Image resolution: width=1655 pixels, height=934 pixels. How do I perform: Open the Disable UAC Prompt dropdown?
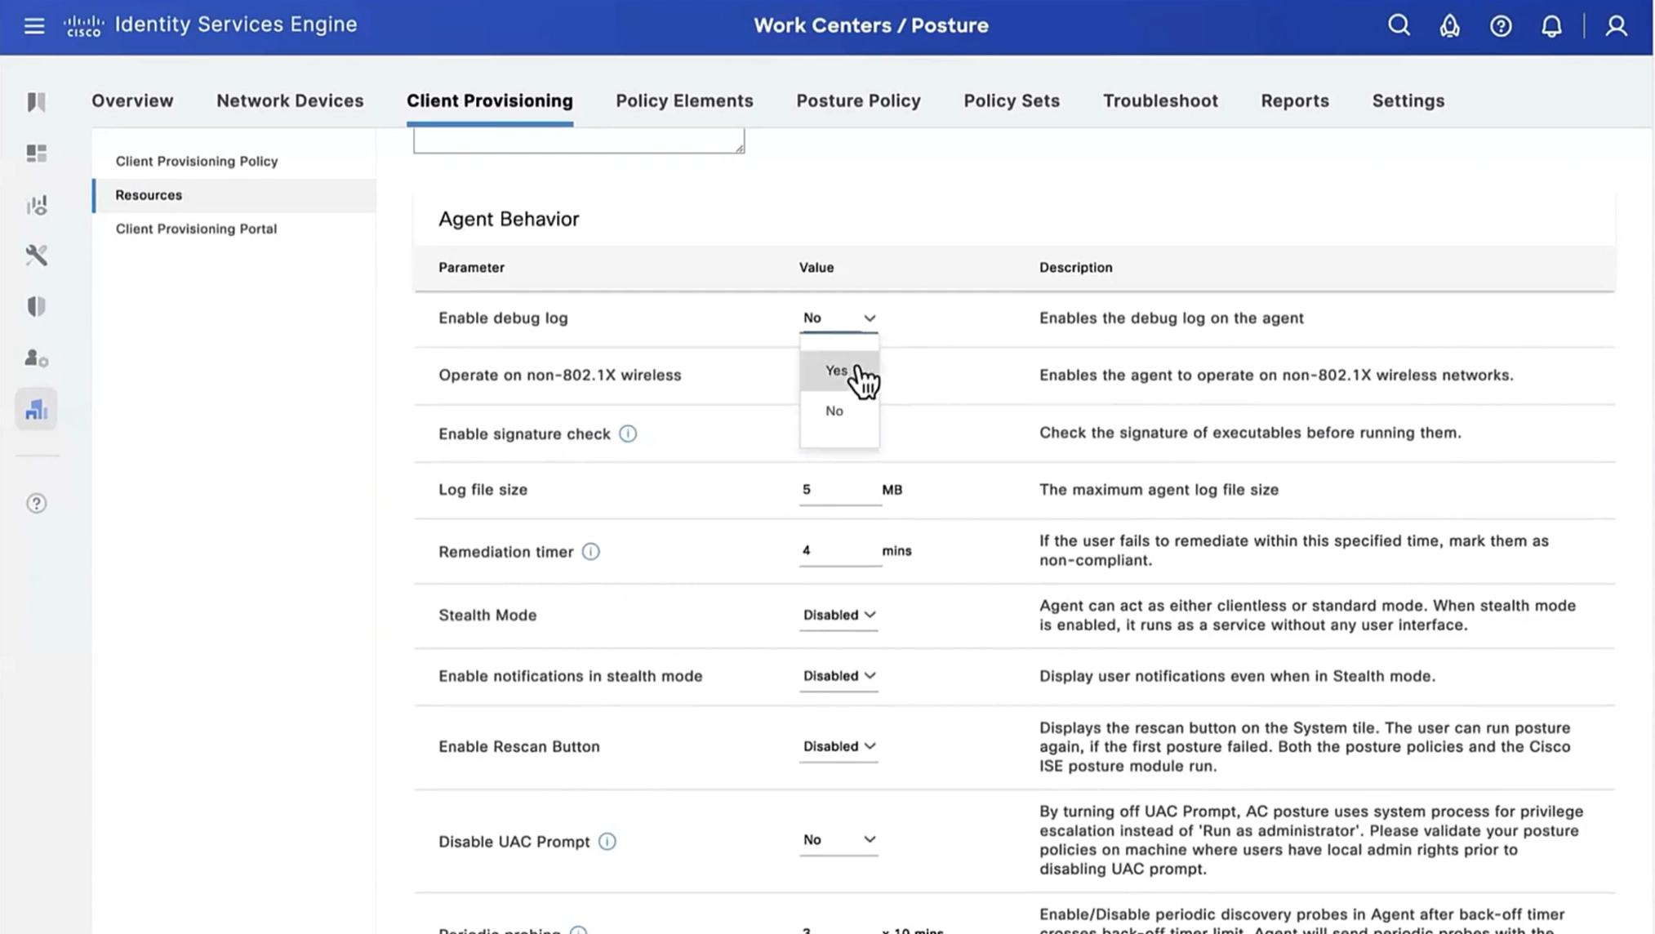[839, 839]
